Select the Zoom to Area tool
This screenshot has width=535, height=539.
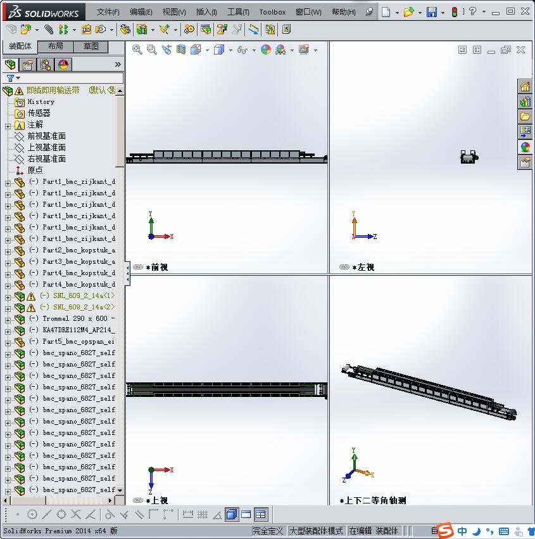pyautogui.click(x=152, y=50)
